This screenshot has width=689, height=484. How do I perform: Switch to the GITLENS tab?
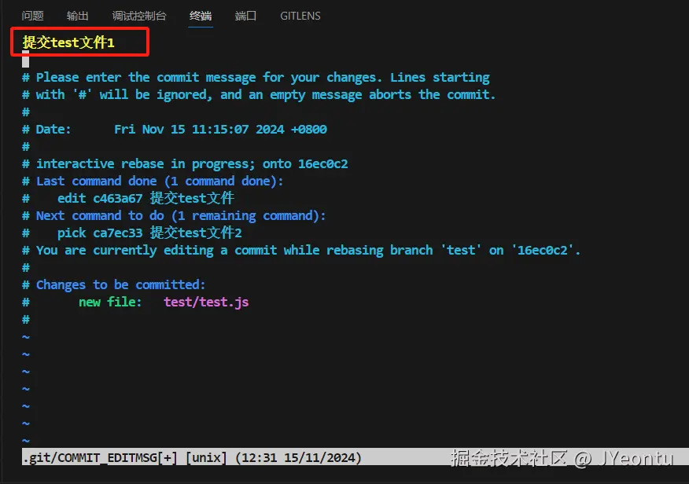click(300, 16)
